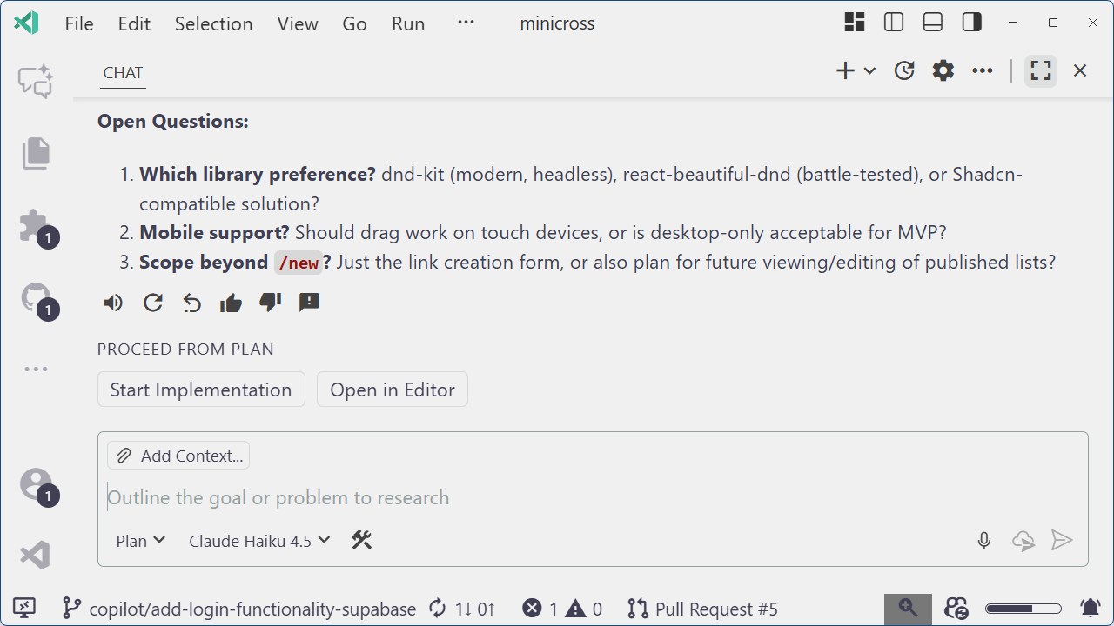Change the model from Claude Haiku 4.5
Image resolution: width=1114 pixels, height=626 pixels.
pyautogui.click(x=258, y=540)
